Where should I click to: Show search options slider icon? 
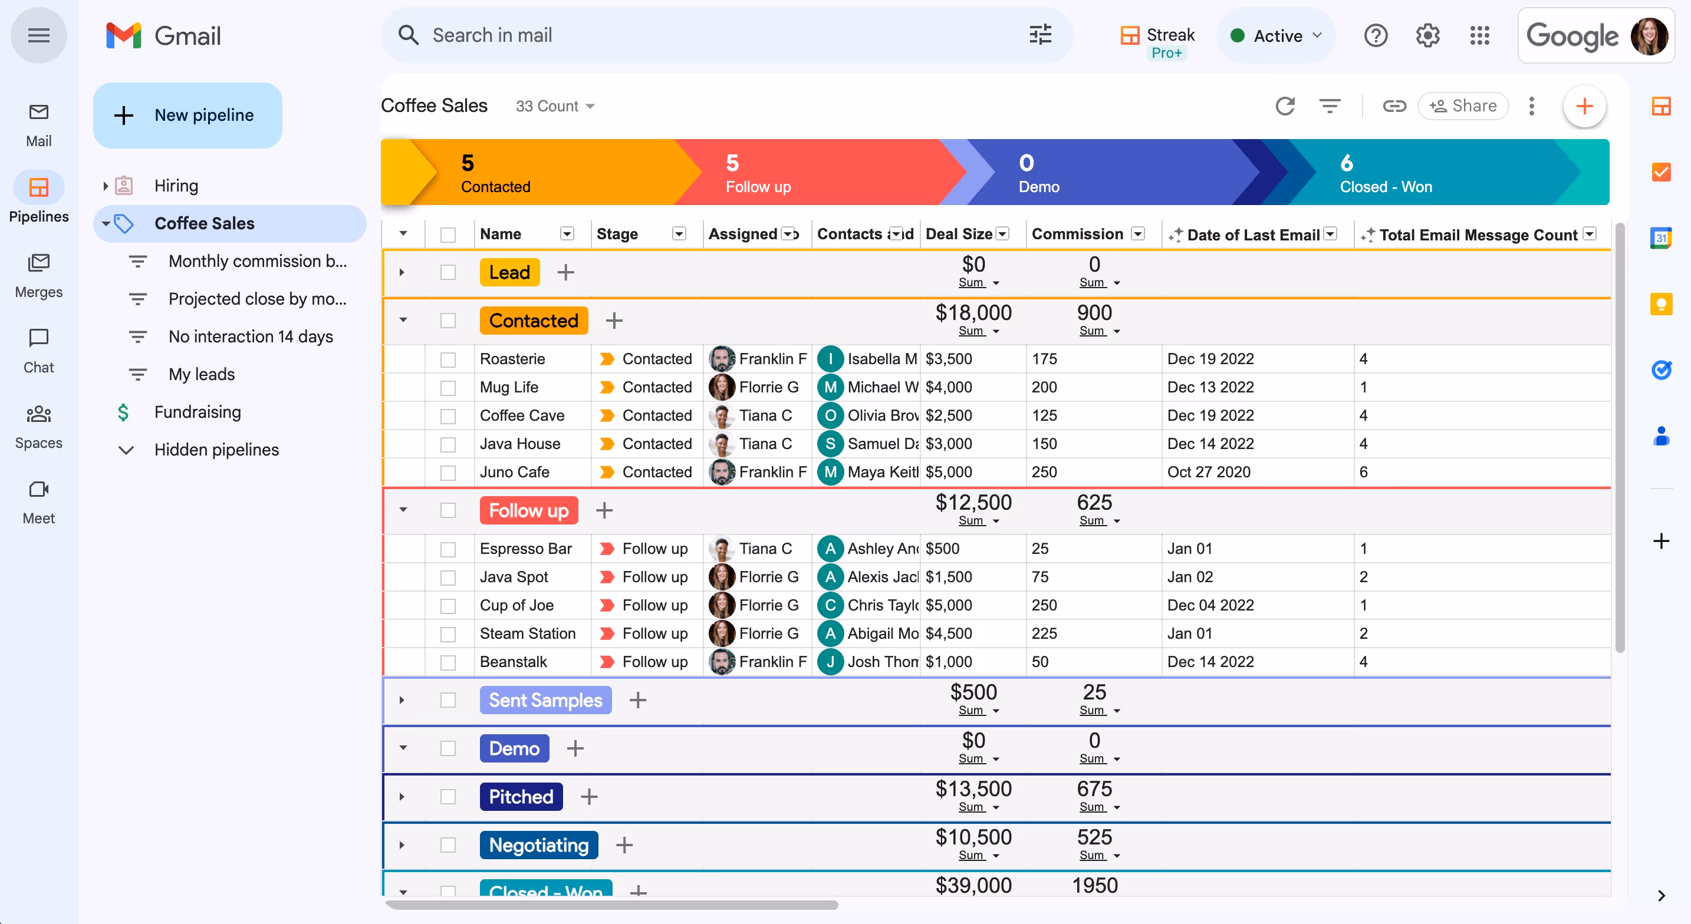click(x=1041, y=35)
